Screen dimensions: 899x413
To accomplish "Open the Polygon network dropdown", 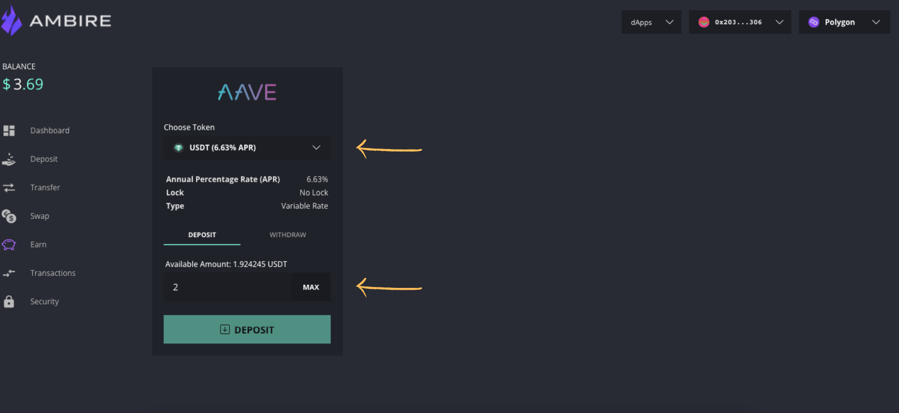I will click(844, 22).
